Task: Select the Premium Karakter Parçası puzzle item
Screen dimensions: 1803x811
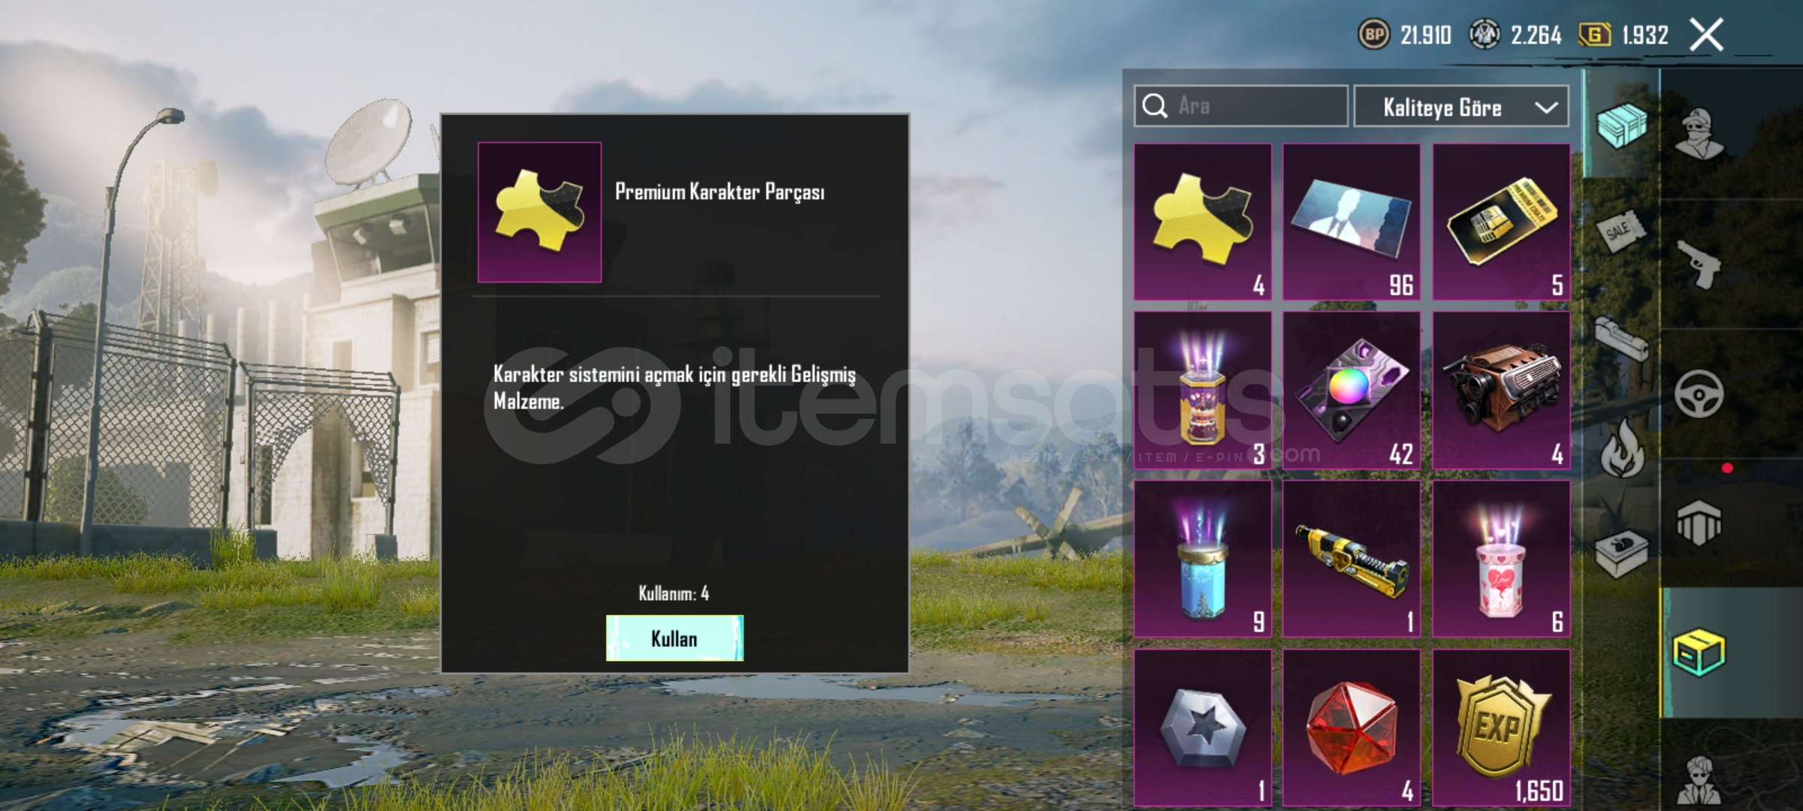Action: pos(1202,222)
